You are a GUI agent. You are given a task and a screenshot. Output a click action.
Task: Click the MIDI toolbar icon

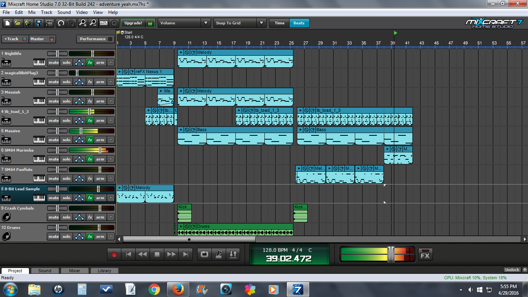104,23
